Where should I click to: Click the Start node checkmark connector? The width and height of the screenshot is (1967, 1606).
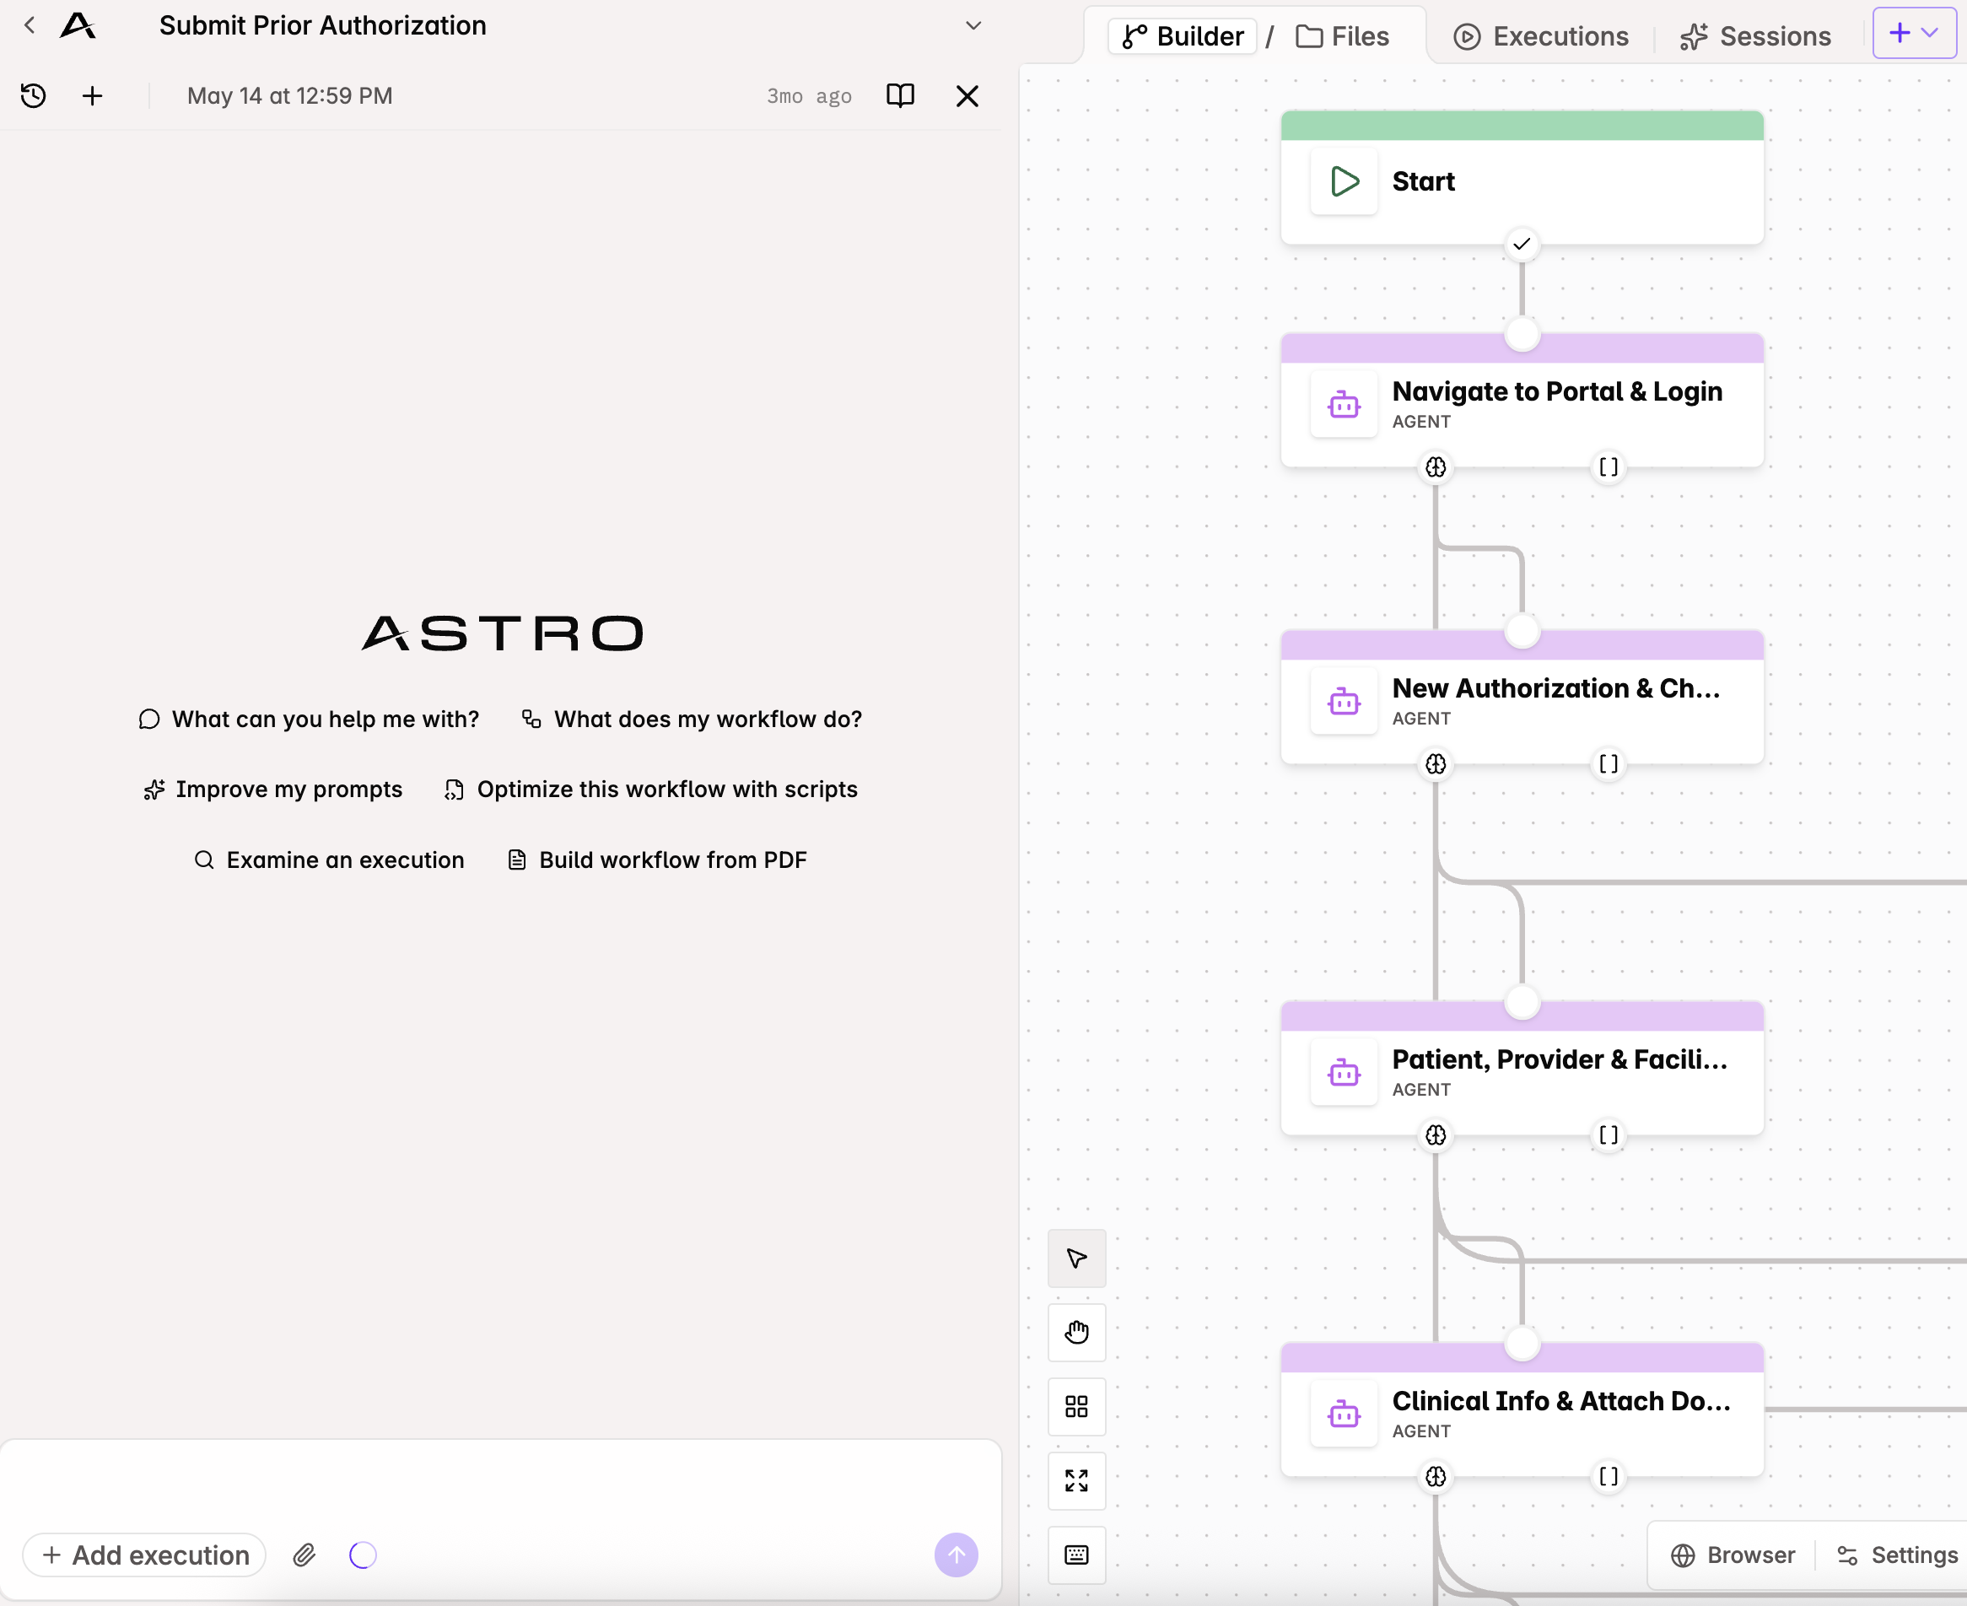tap(1522, 245)
